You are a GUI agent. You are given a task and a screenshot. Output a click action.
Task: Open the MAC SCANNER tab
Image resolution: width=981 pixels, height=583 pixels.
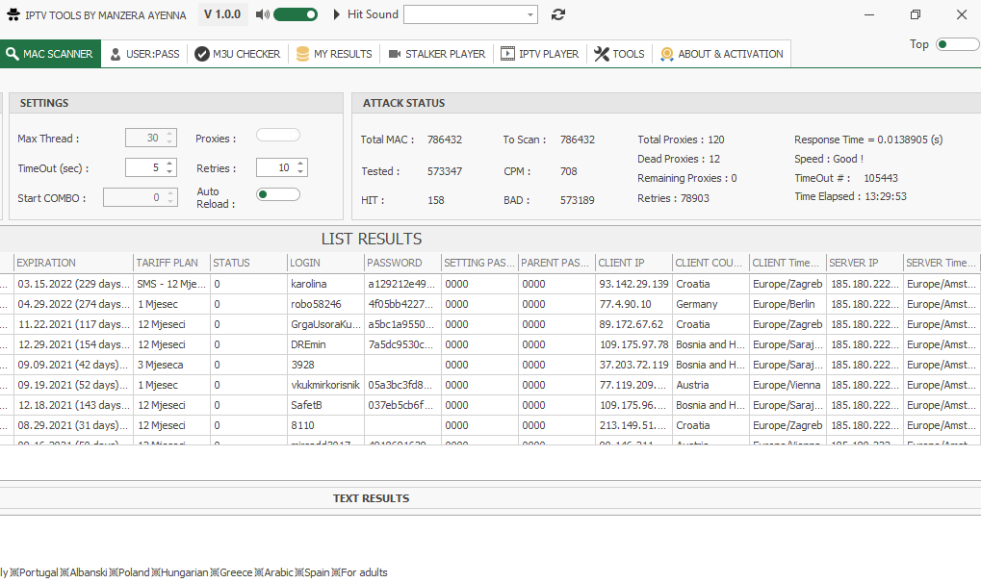coord(50,54)
